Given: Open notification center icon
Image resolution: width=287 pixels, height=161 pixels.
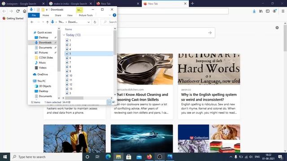Looking at the screenshot, I should (x=280, y=157).
